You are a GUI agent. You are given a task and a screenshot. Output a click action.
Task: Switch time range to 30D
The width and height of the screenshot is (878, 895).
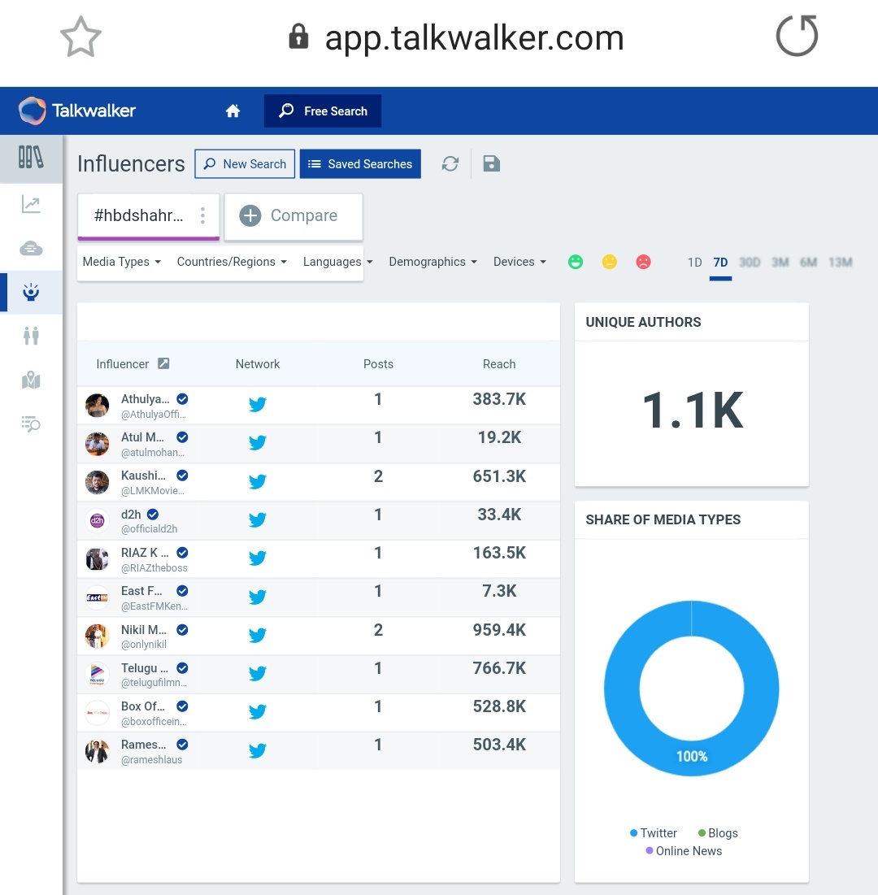(750, 263)
